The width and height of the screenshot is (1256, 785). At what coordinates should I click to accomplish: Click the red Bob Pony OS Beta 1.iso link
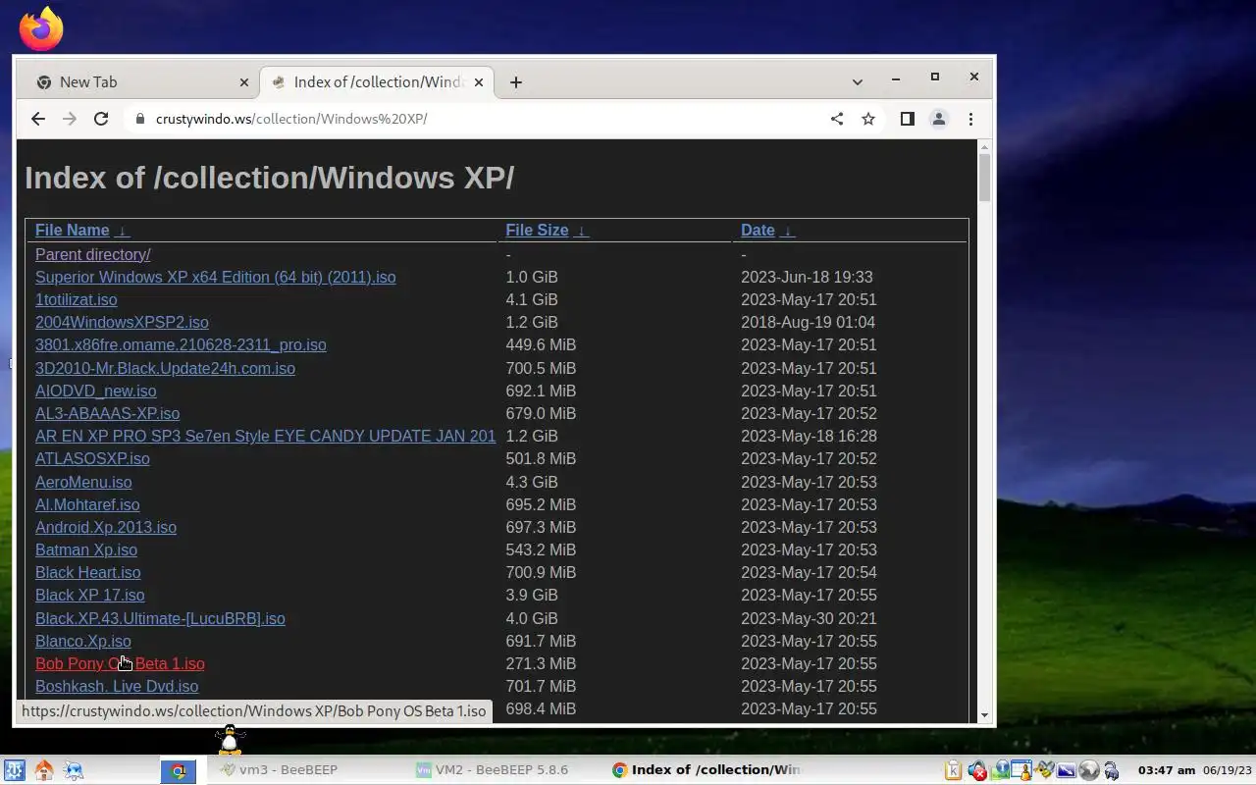tap(120, 664)
